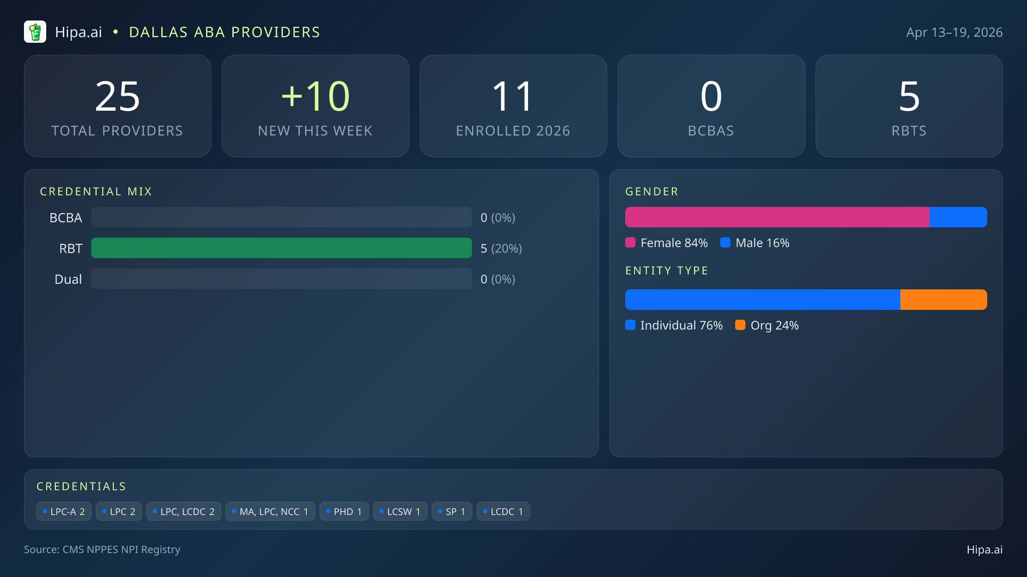1027x577 pixels.
Task: Open the Enrolled 2026 stat card
Action: (513, 106)
